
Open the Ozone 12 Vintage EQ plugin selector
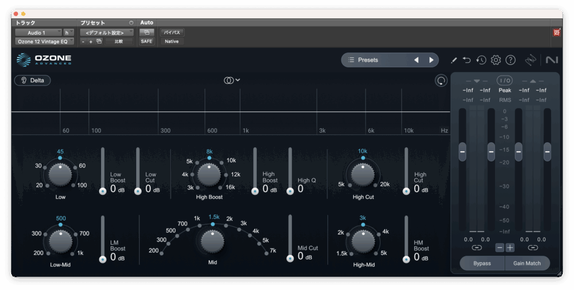coord(44,41)
